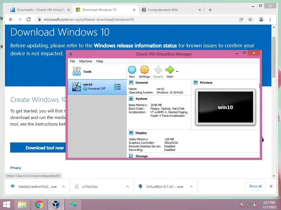Switch to Downloads – Oracle VM VirtualBox tab

tap(40, 10)
